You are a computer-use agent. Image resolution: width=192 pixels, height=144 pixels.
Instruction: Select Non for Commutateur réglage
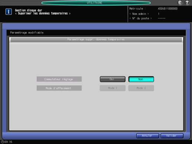point(141,79)
